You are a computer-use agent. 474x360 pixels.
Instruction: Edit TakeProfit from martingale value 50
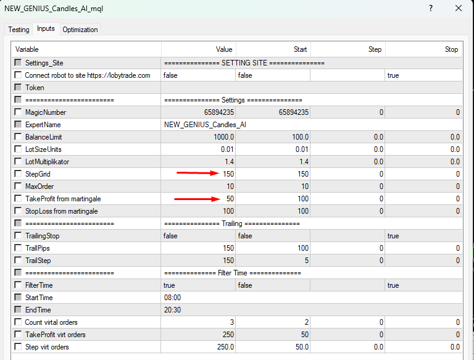coord(199,199)
